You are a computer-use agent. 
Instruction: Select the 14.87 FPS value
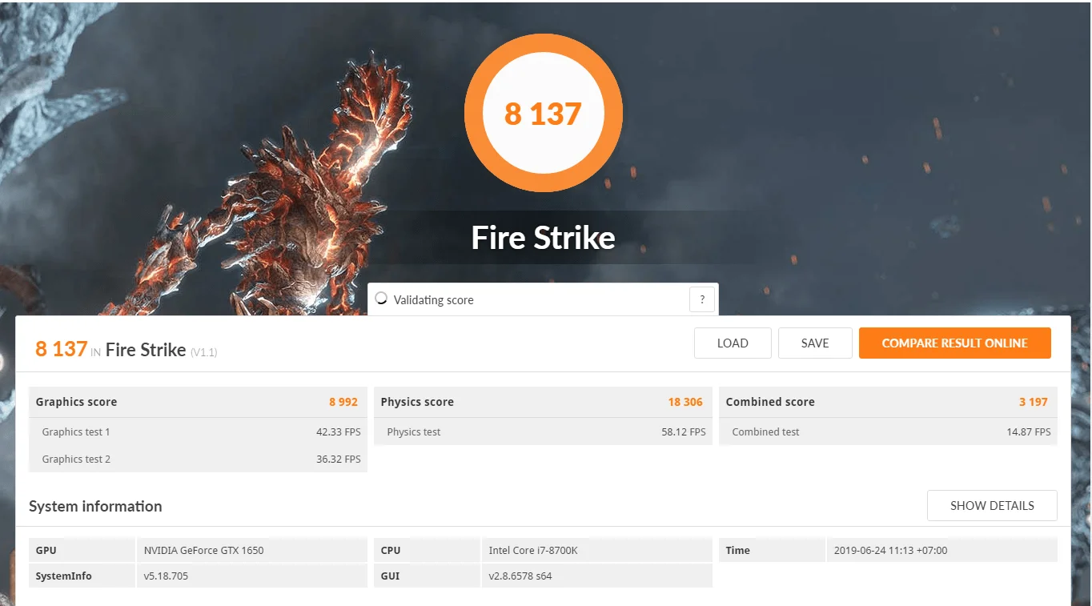click(1029, 431)
